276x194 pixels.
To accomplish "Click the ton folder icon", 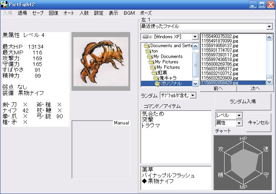I will click(x=148, y=51).
